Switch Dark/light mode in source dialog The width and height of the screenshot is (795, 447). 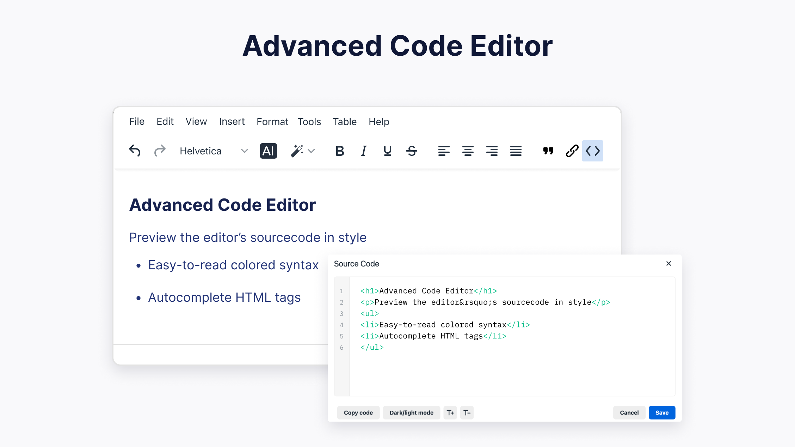point(411,412)
